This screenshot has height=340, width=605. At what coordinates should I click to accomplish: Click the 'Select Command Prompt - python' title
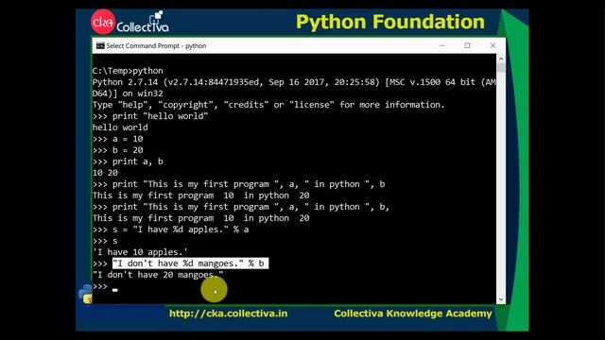[156, 46]
